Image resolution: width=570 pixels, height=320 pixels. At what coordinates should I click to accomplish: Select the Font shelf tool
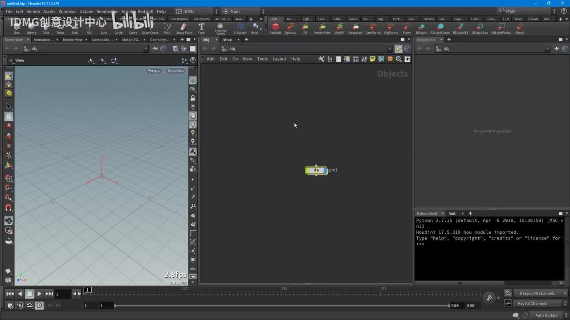(x=201, y=27)
